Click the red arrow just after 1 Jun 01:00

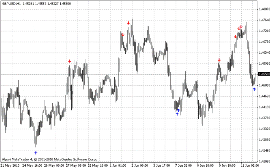122,35
